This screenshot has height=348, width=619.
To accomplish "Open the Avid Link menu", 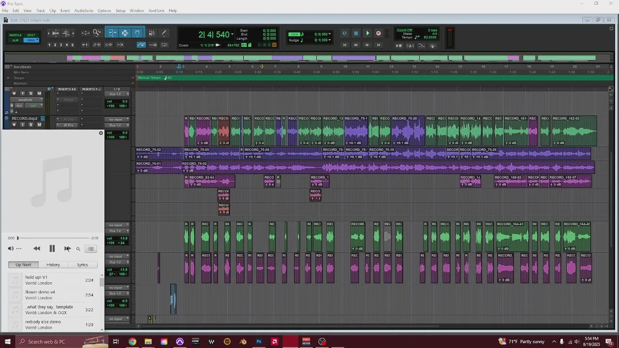I will [x=156, y=11].
